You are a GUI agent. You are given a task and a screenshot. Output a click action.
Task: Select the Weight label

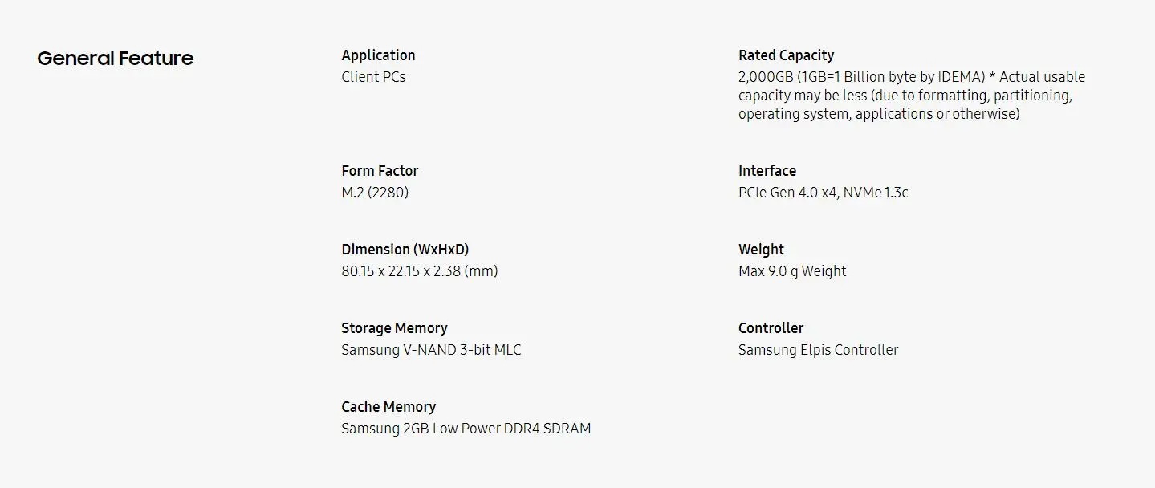tap(761, 250)
